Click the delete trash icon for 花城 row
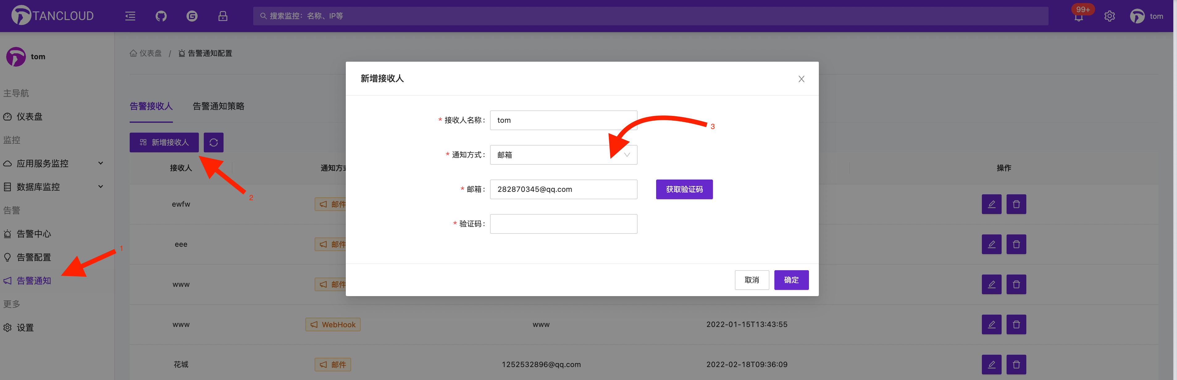Screen dimensions: 1177x380 coord(1016,365)
